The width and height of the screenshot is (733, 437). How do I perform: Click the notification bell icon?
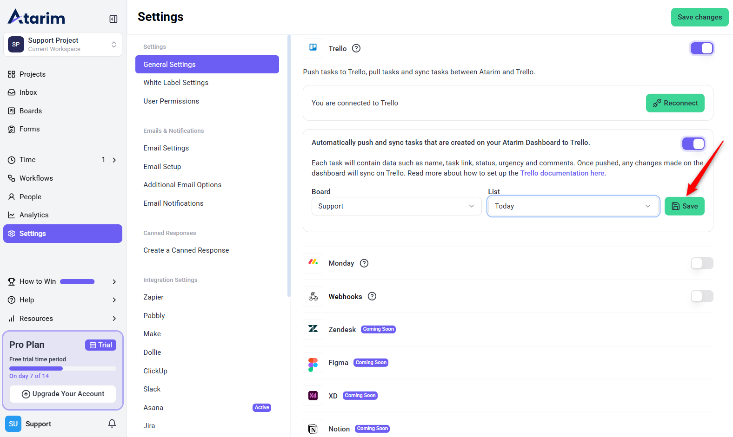tap(112, 424)
